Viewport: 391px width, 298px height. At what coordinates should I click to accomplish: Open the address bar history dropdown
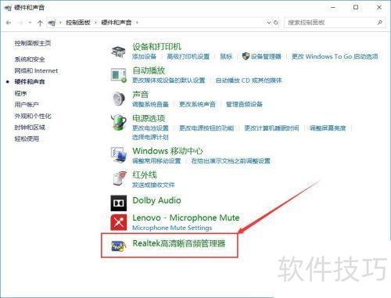pos(269,23)
